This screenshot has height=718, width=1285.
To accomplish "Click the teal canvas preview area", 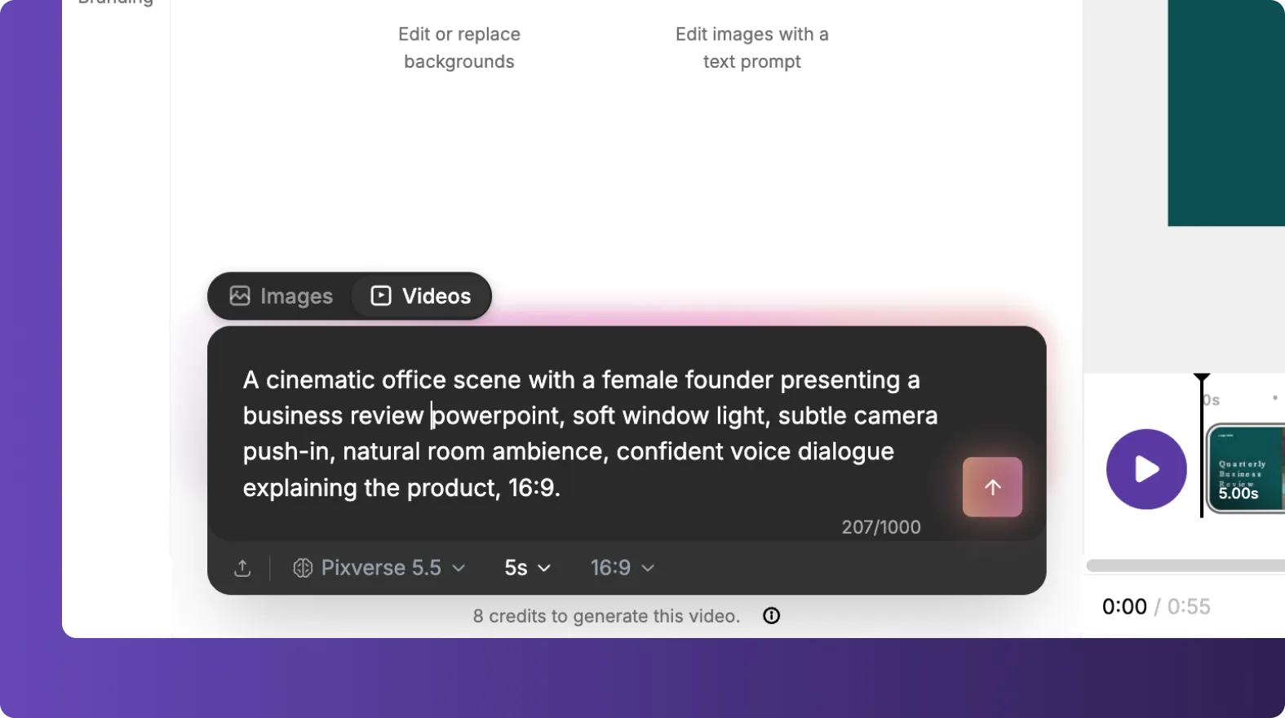I will tap(1225, 113).
